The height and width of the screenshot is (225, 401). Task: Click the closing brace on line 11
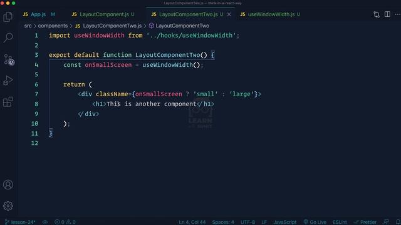[51, 133]
